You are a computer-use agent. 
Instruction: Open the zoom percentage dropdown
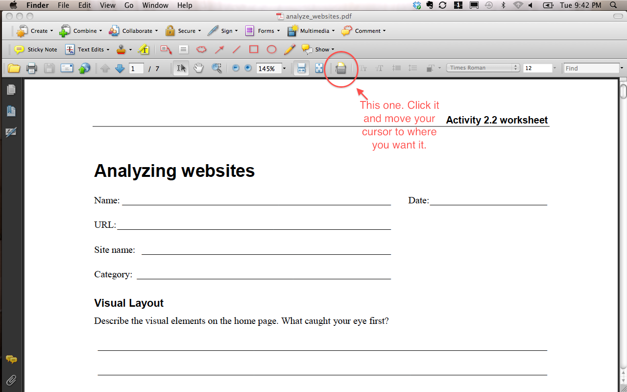coord(284,69)
